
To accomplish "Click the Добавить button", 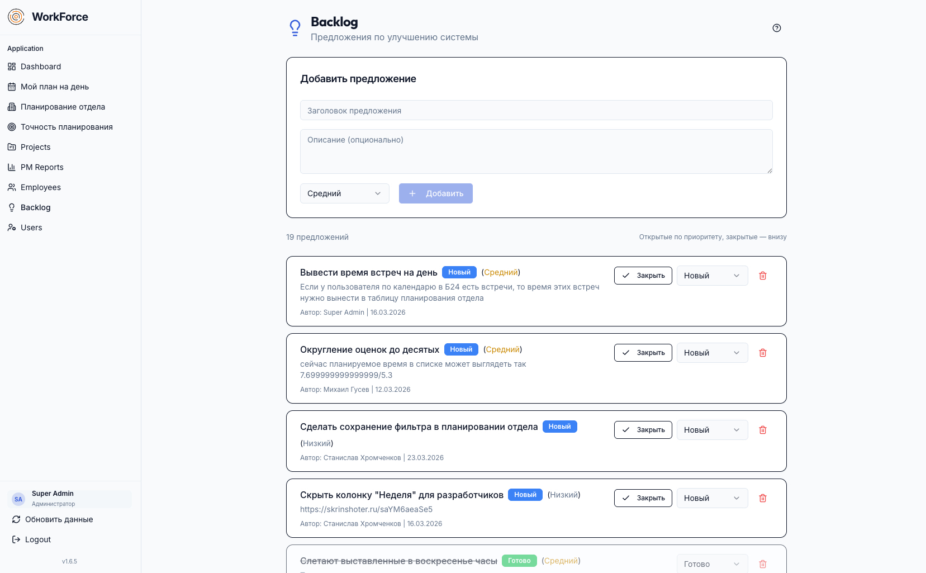I will 435,193.
